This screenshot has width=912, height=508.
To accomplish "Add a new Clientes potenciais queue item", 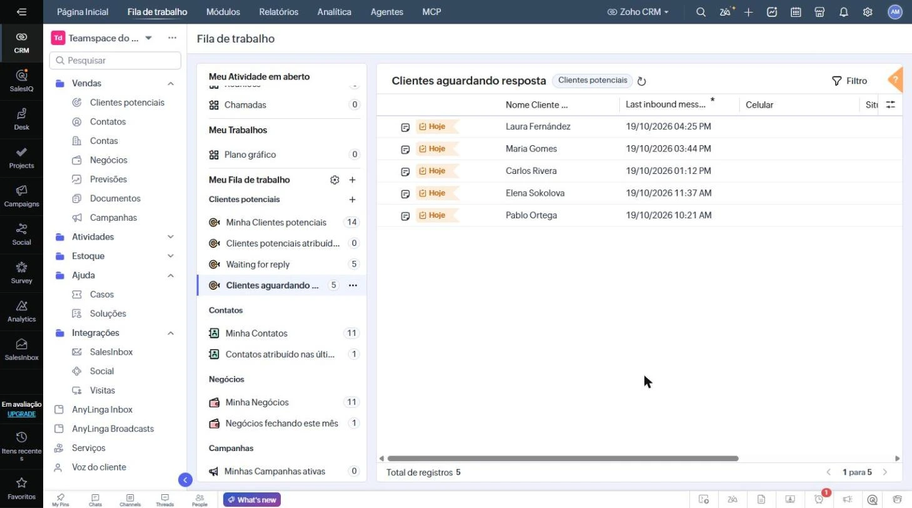I will point(352,200).
